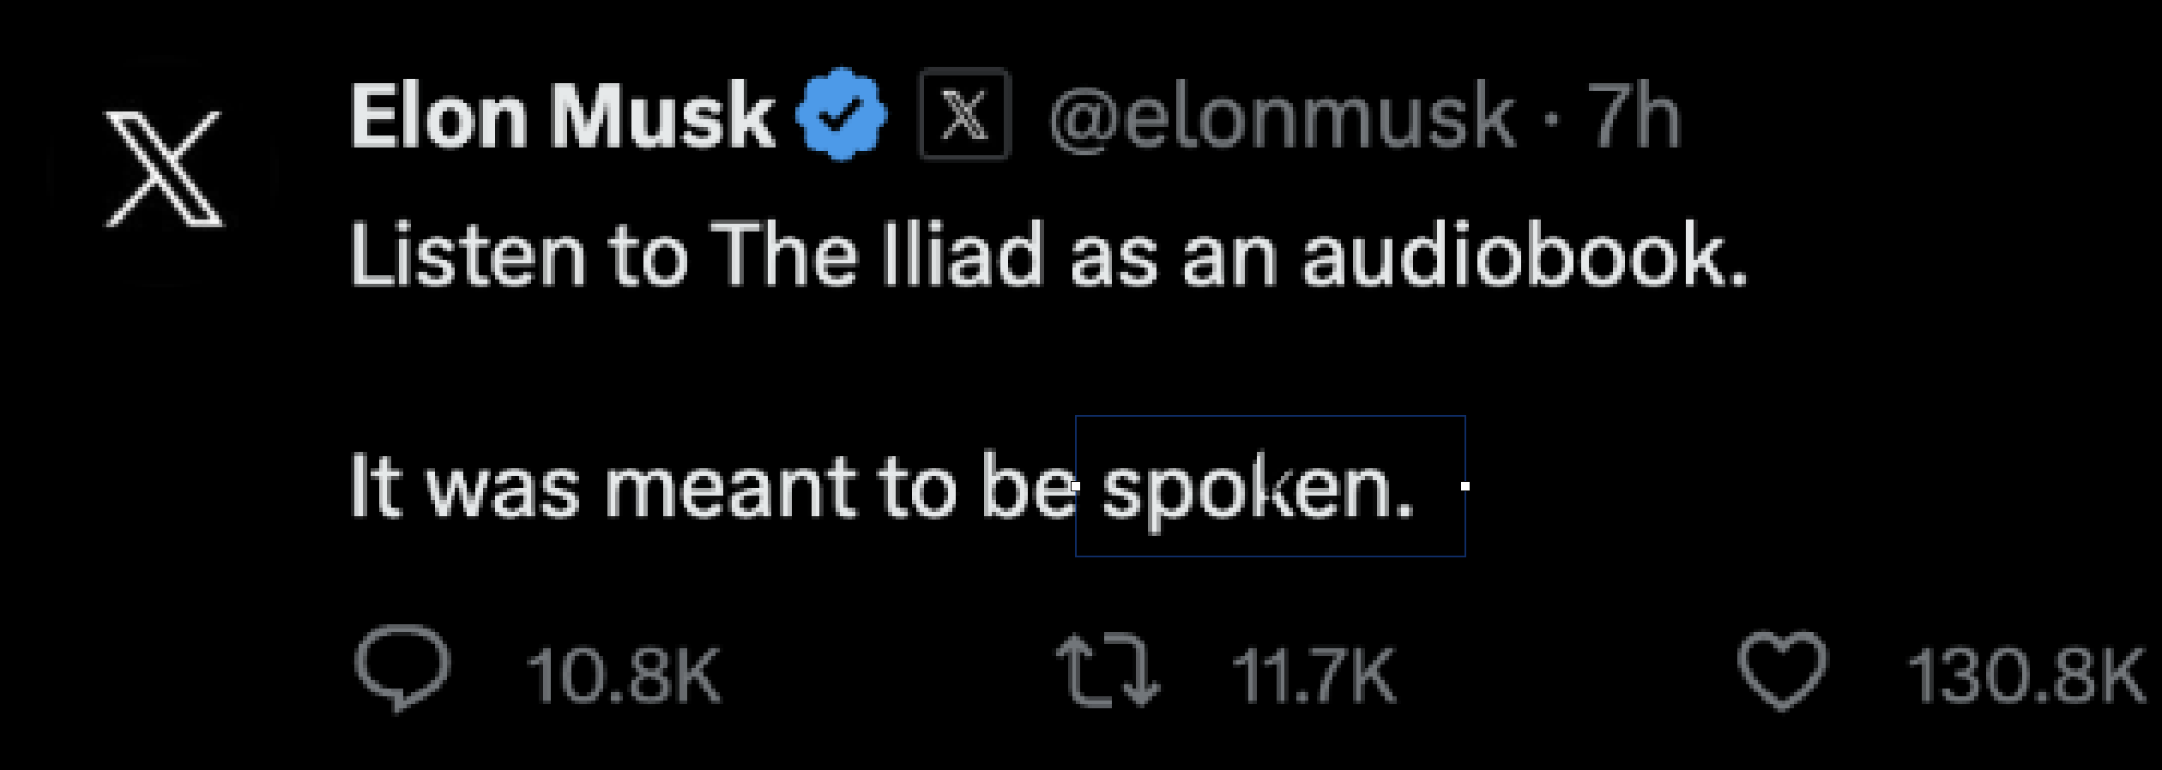Click the repost arrows icon

point(1107,671)
